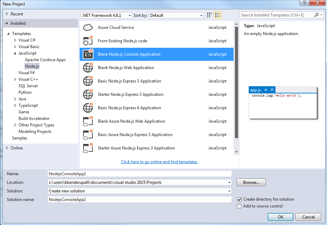Expand the TypeScript node arrow
Image resolution: width=327 pixels, height=225 pixels.
point(15,105)
